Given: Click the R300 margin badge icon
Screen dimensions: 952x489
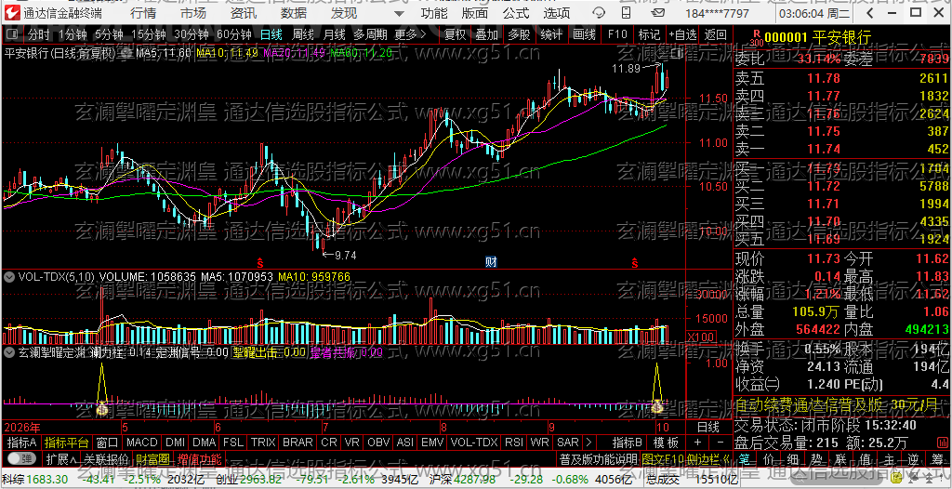Looking at the screenshot, I should coord(757,38).
